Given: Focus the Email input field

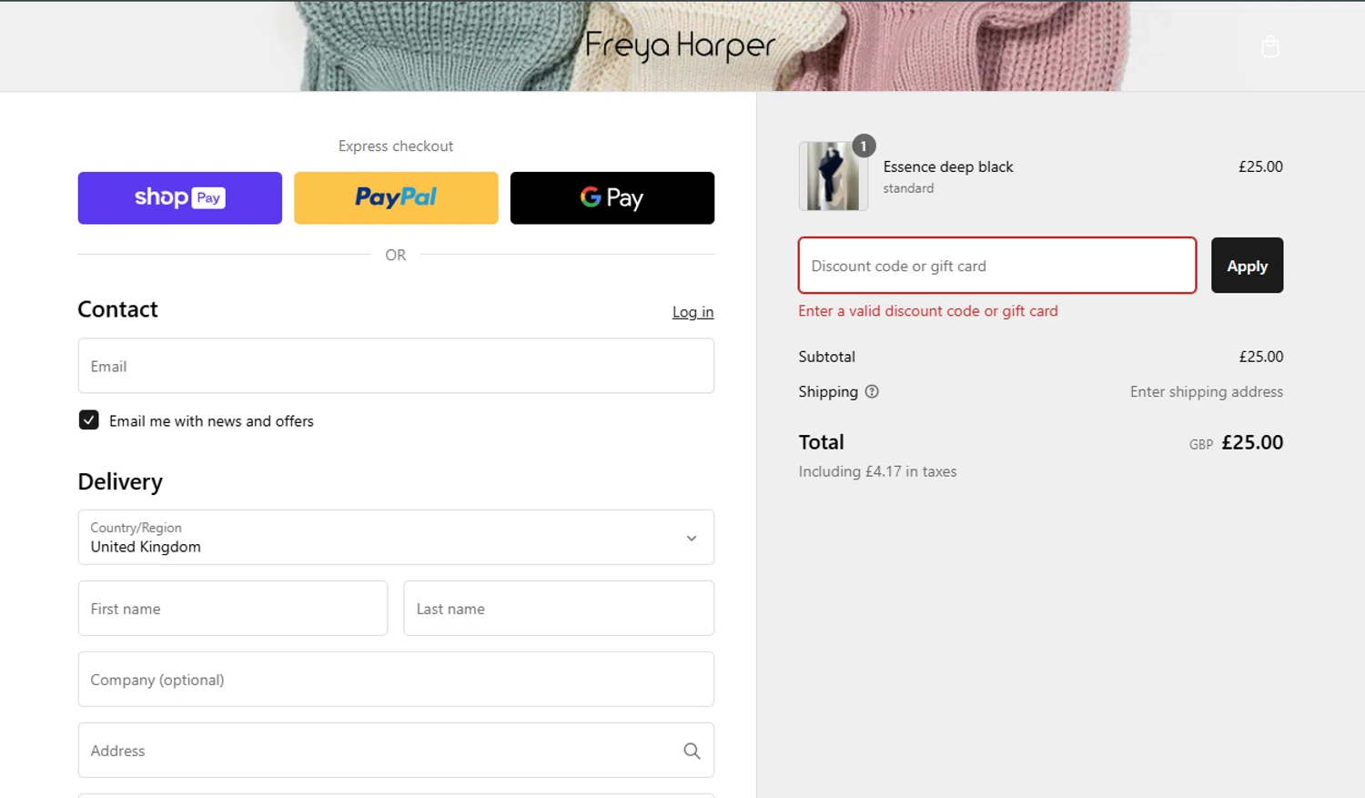Looking at the screenshot, I should (x=396, y=366).
